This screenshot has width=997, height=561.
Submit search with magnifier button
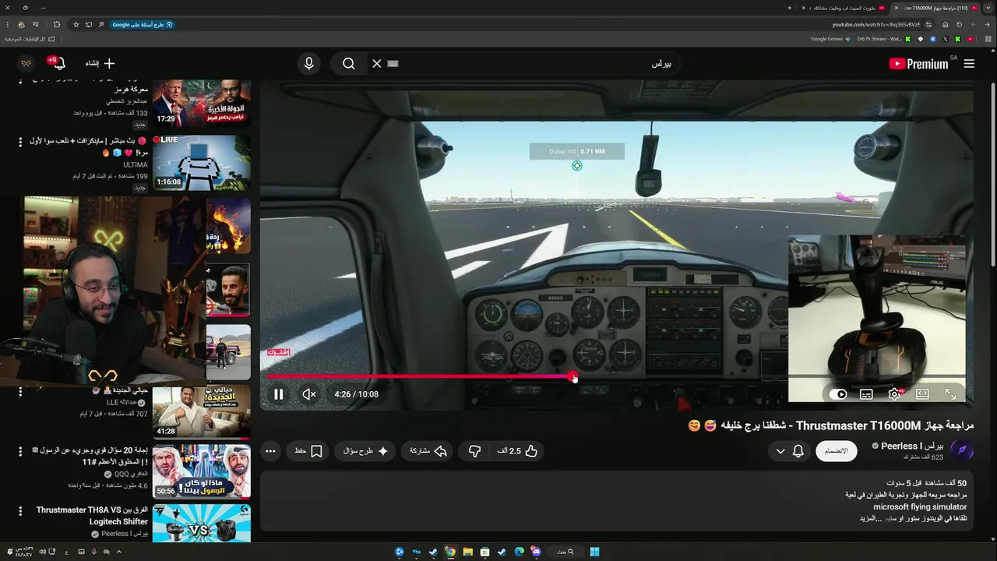click(x=349, y=64)
